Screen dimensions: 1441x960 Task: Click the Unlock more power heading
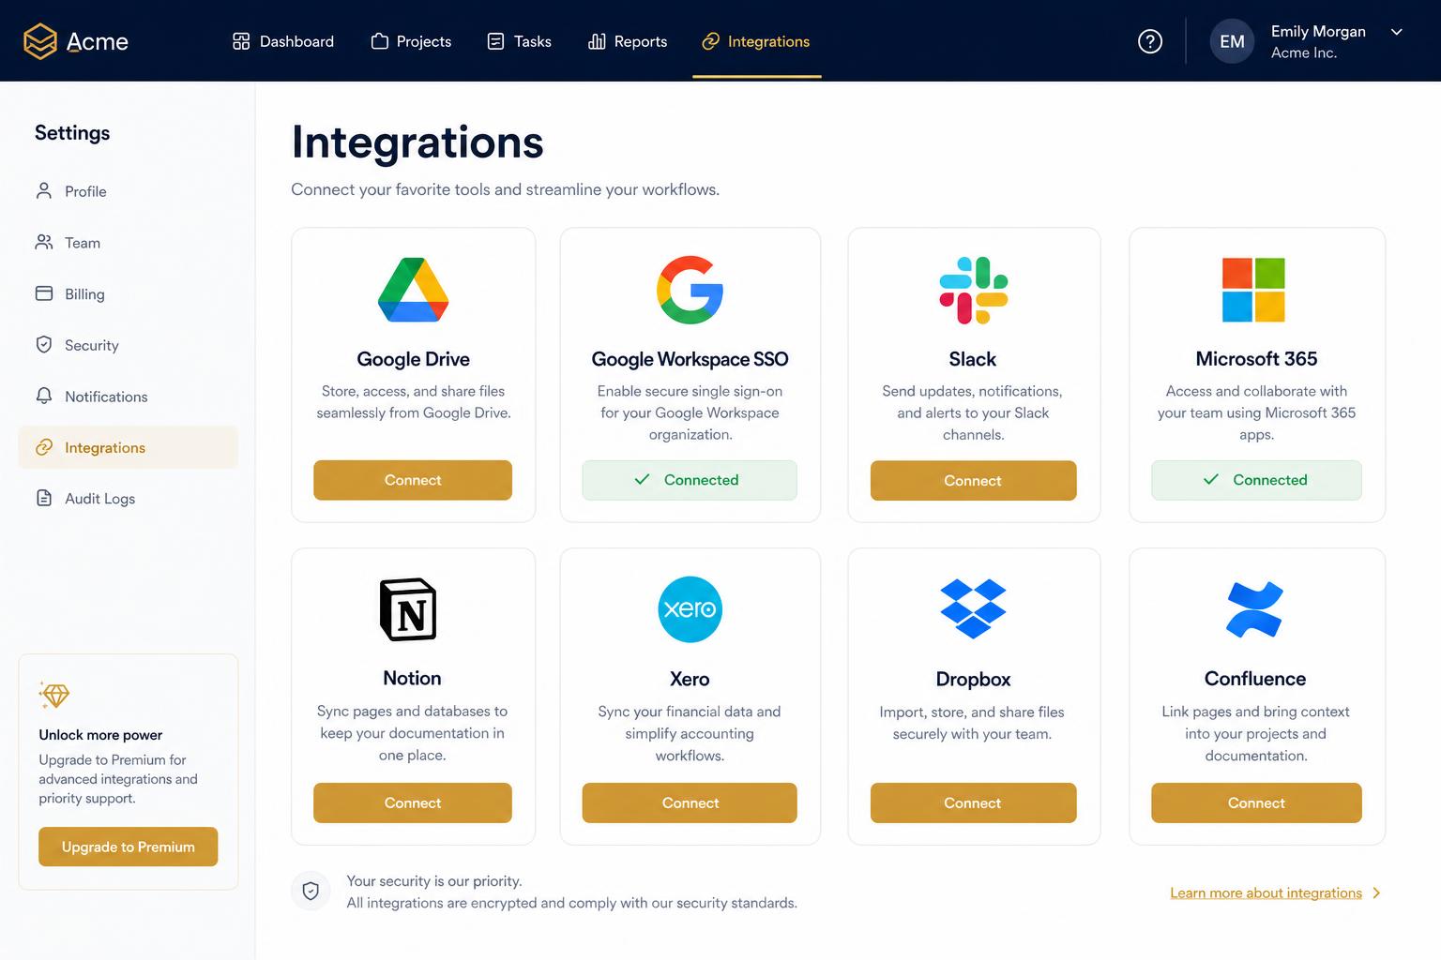coord(100,735)
